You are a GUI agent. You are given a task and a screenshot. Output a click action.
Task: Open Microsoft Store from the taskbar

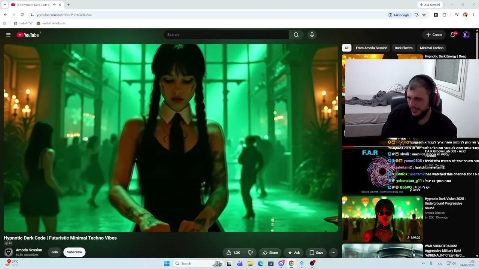pyautogui.click(x=271, y=263)
